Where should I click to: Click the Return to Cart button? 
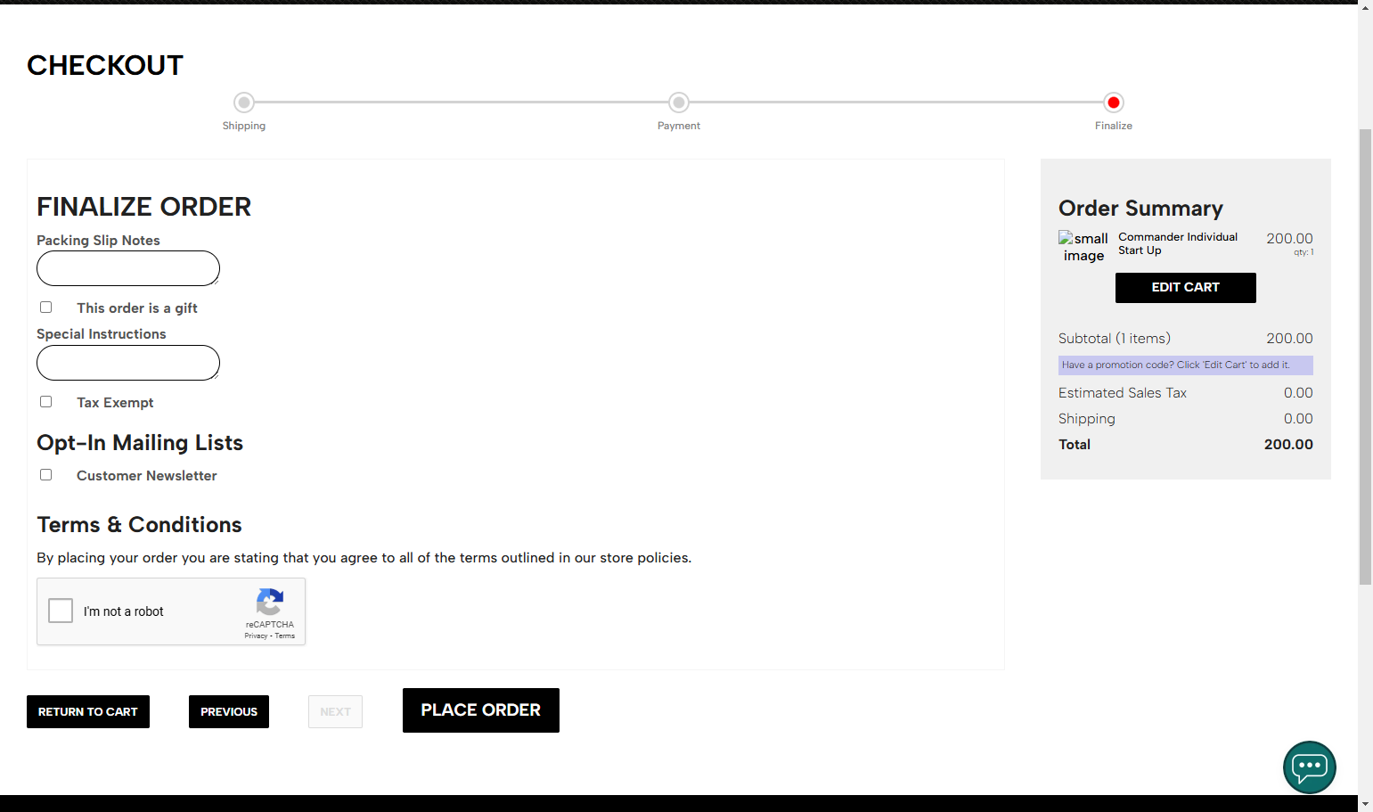pyautogui.click(x=88, y=711)
